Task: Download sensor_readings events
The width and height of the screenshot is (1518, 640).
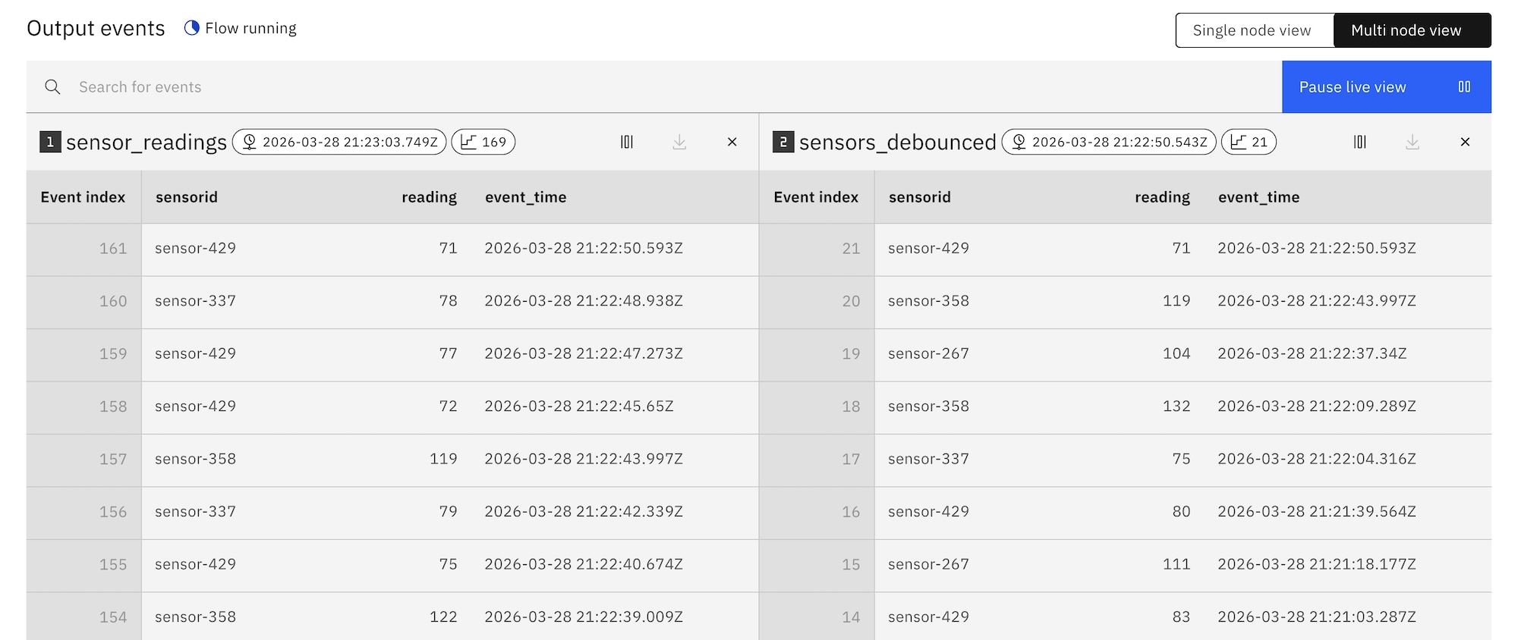Action: click(679, 142)
